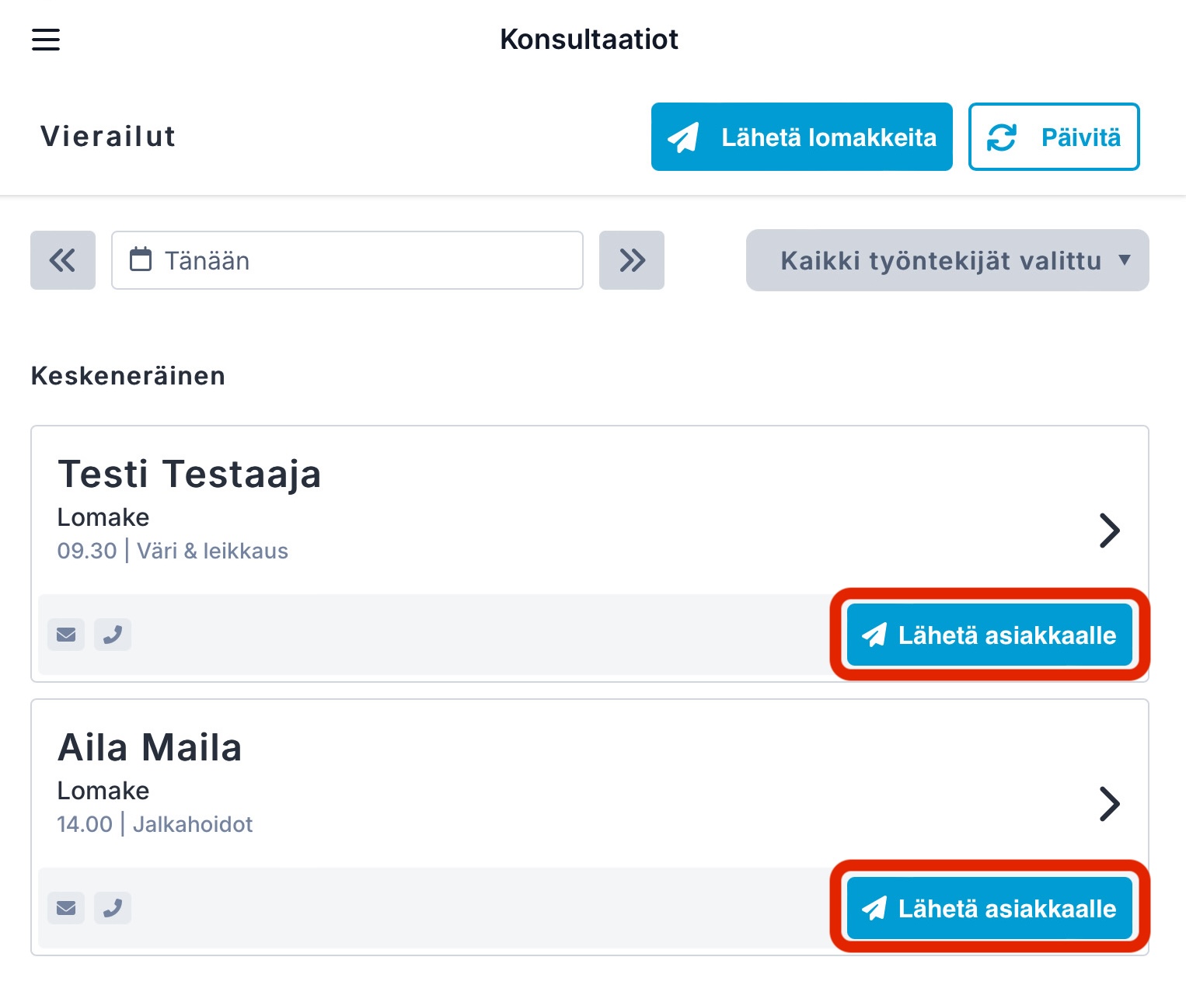The image size is (1186, 1002).
Task: Click email icon for Testi Testaaja
Action: click(x=66, y=635)
